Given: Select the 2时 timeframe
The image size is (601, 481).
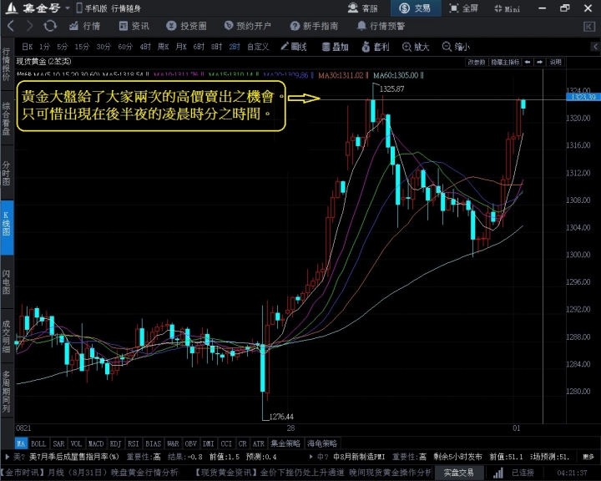Looking at the screenshot, I should point(235,47).
